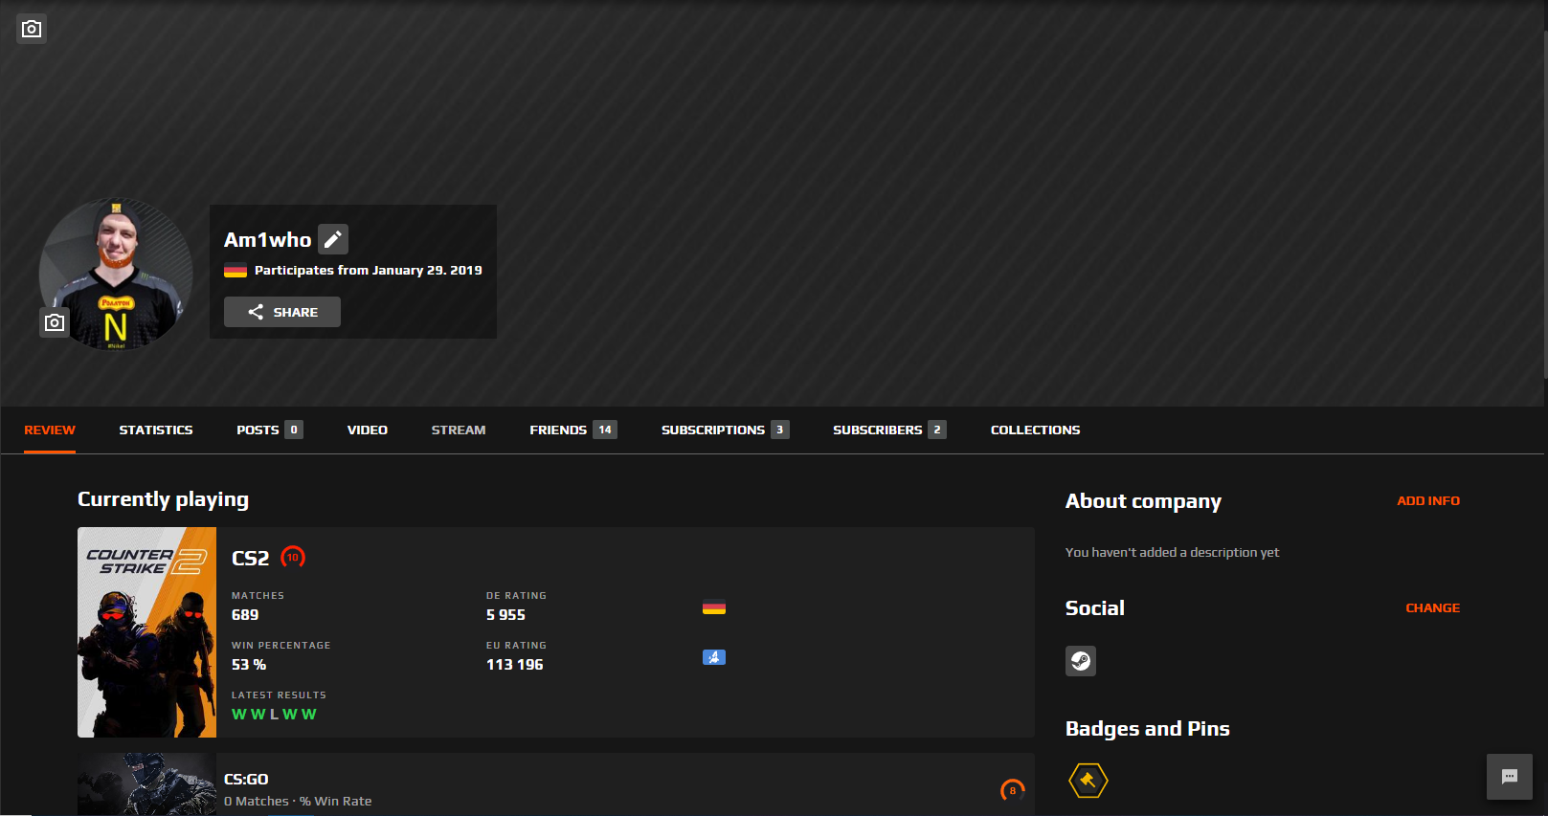Click the Am1who nickname
The image size is (1548, 816).
(268, 240)
